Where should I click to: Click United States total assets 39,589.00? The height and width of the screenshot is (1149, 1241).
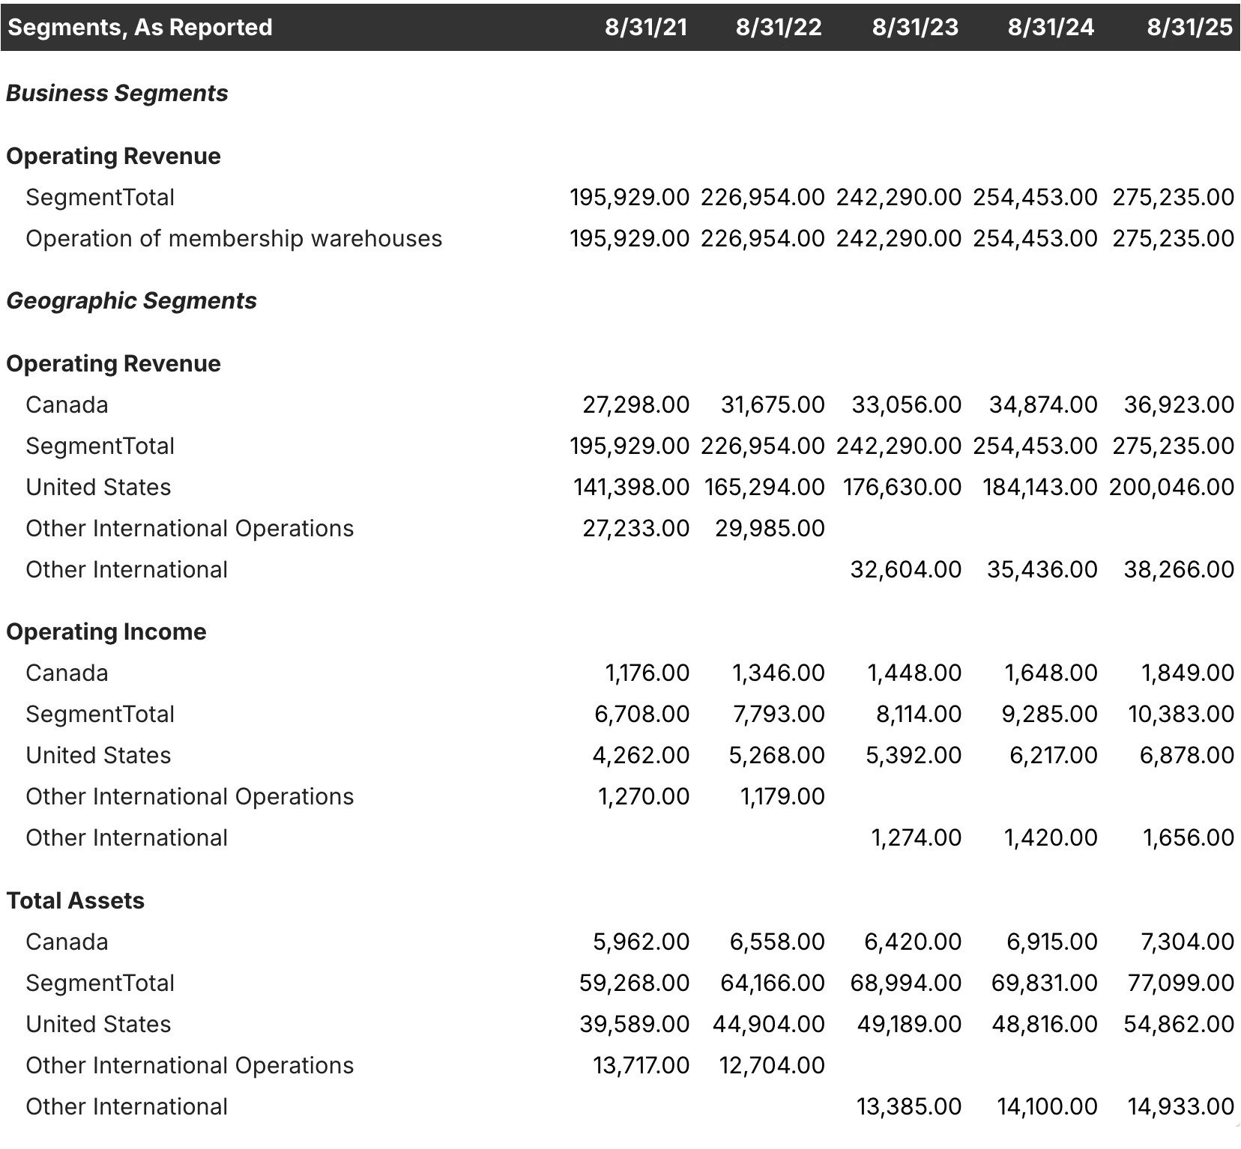pyautogui.click(x=635, y=1025)
